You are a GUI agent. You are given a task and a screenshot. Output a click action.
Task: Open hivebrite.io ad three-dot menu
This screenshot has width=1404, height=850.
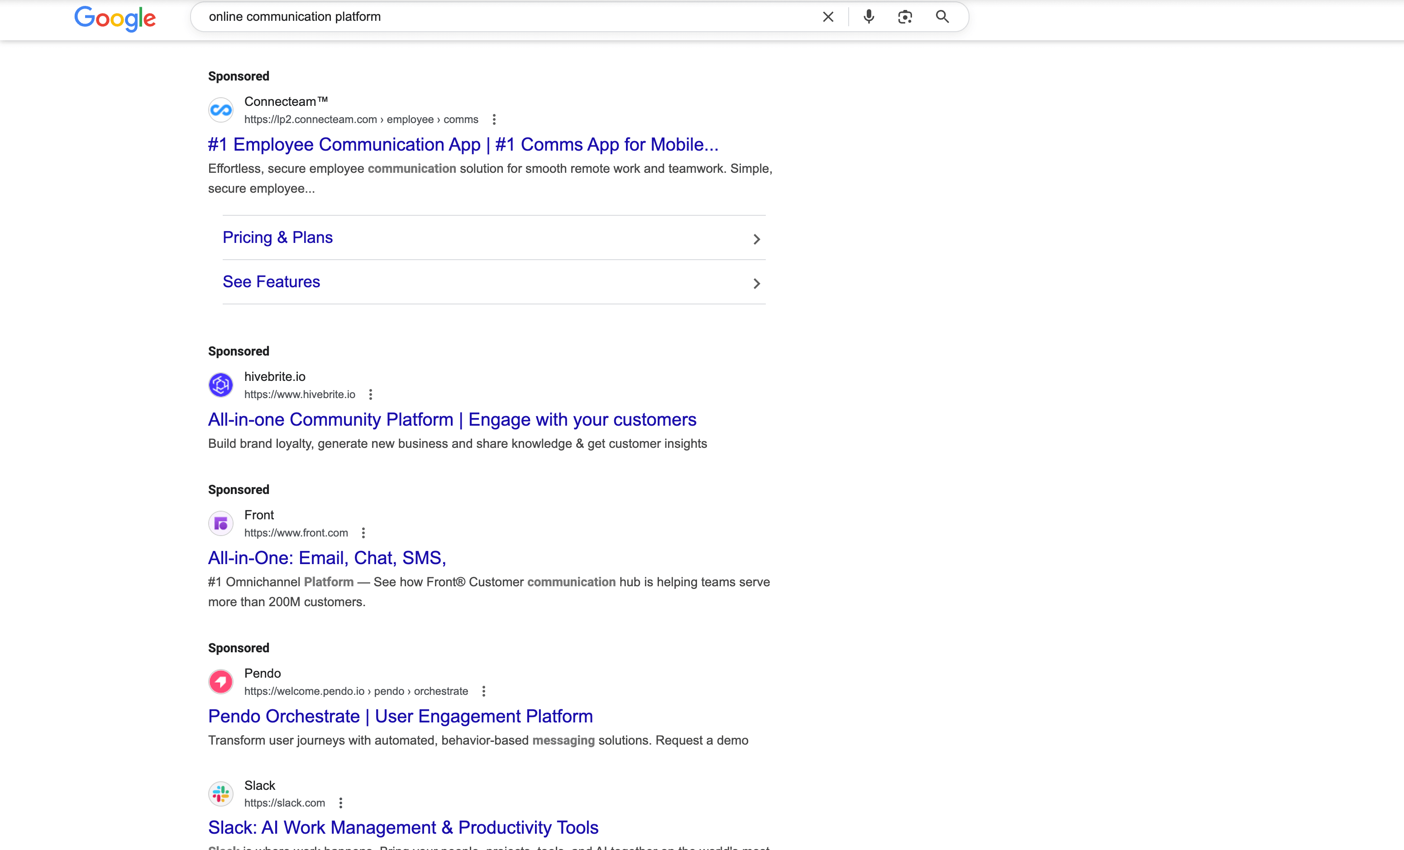tap(370, 394)
